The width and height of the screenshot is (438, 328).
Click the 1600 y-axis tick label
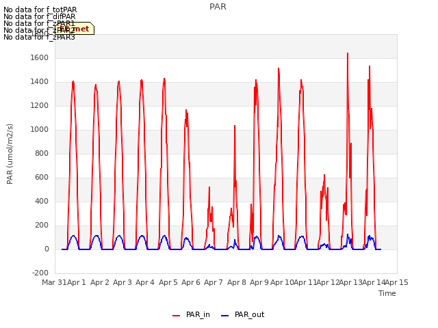[x=40, y=57]
